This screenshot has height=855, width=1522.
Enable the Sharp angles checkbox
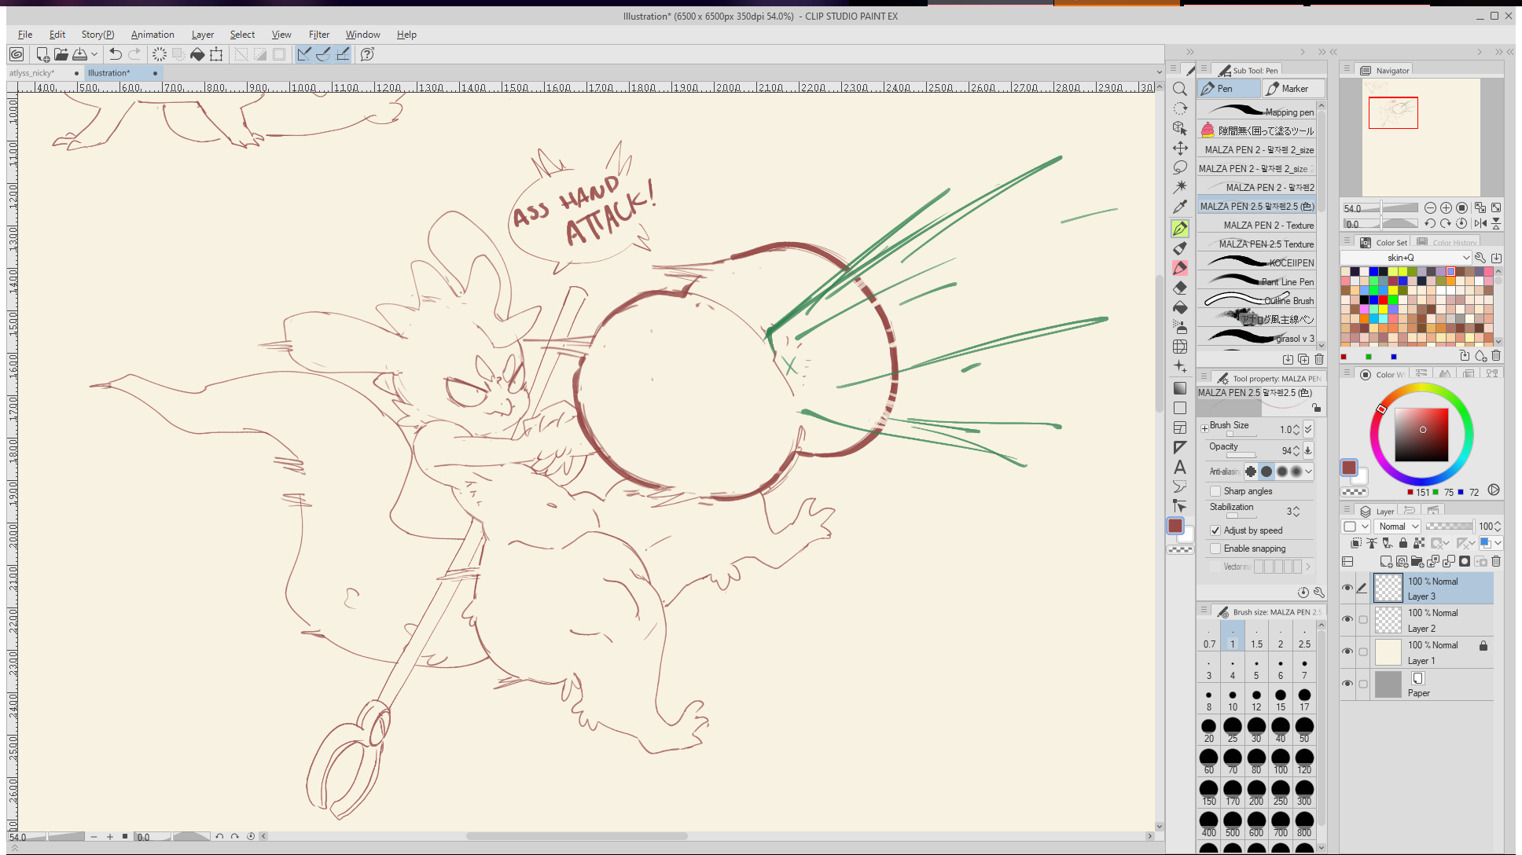pyautogui.click(x=1215, y=491)
